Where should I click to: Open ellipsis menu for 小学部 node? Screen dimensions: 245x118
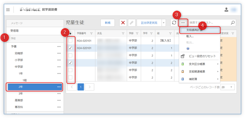pyautogui.click(x=59, y=60)
